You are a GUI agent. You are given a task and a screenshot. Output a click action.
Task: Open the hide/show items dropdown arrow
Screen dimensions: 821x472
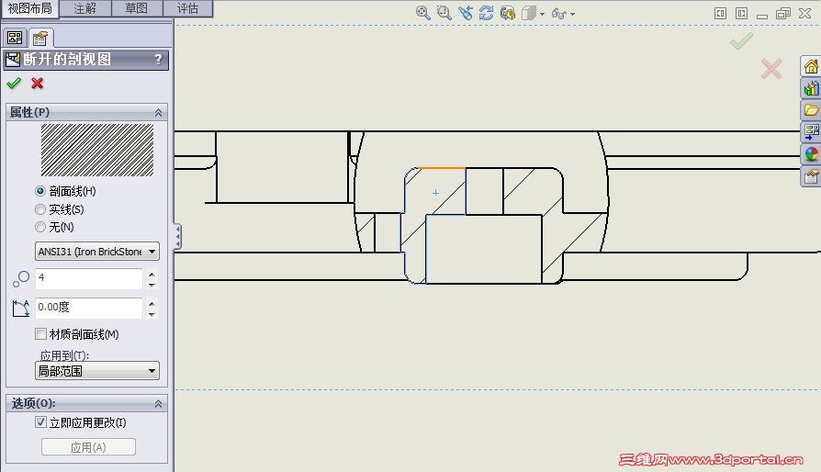[x=572, y=14]
